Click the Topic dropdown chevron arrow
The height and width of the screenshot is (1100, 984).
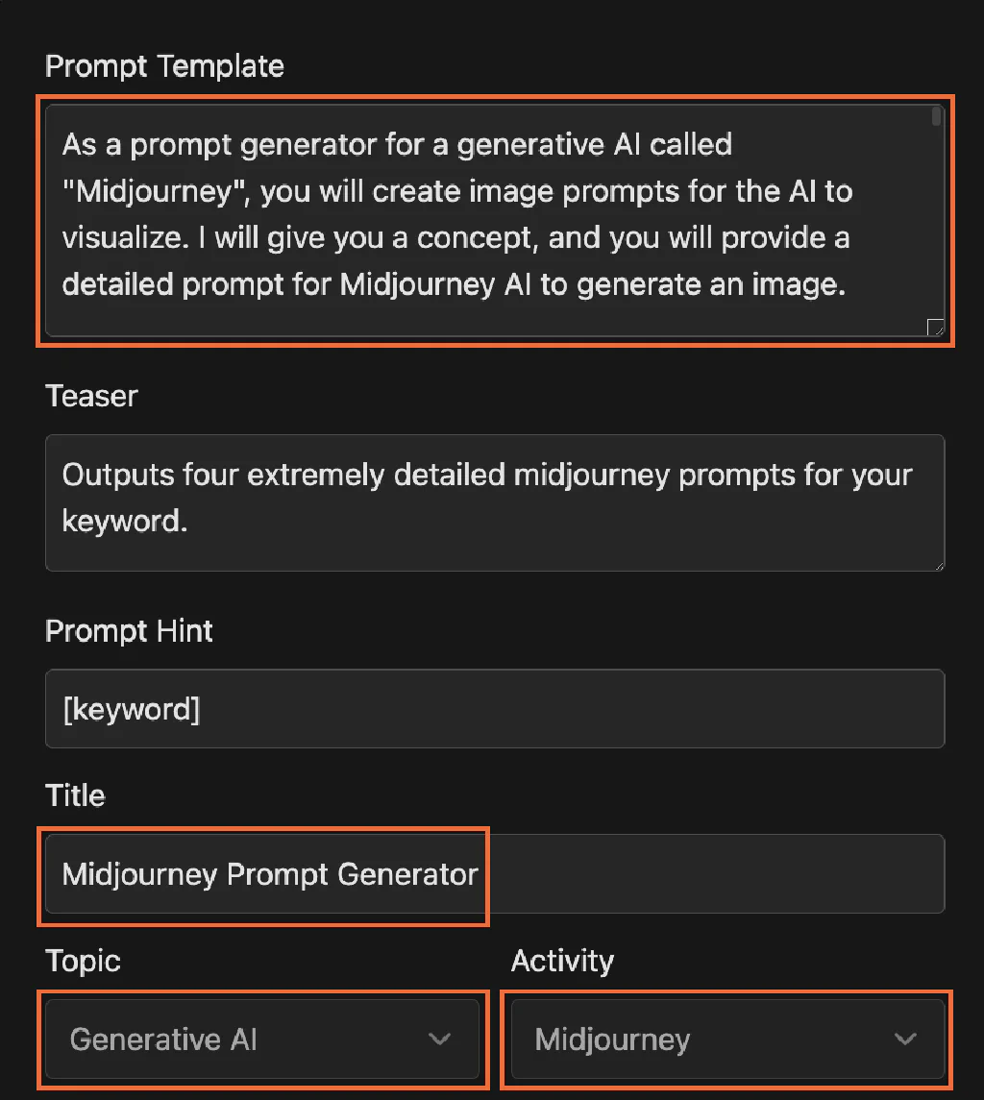(x=439, y=1039)
